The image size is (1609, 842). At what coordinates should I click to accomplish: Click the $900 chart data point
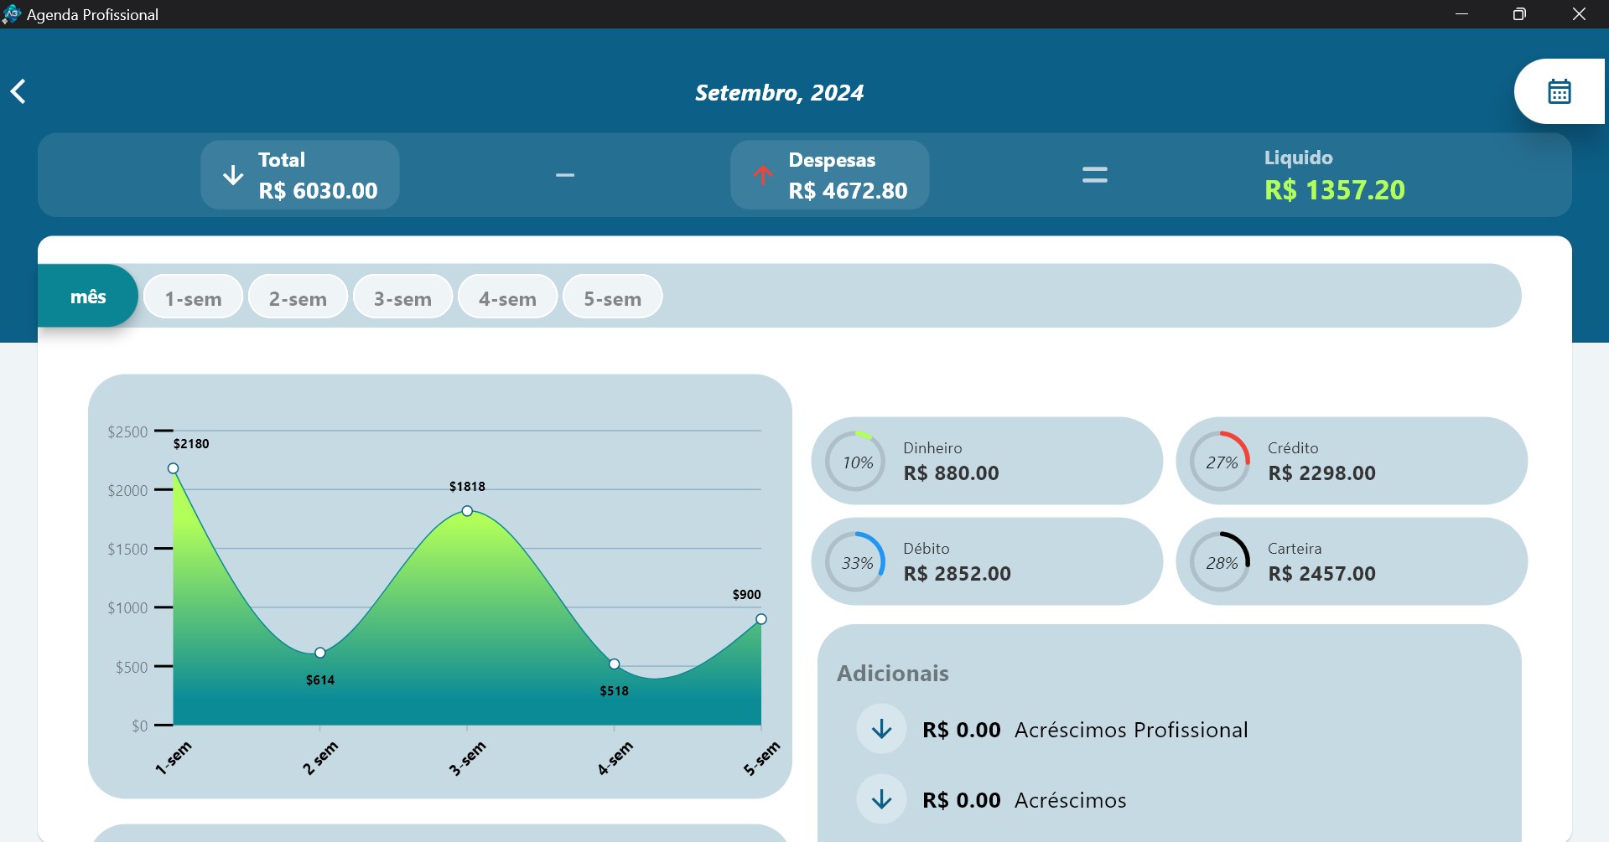click(761, 619)
